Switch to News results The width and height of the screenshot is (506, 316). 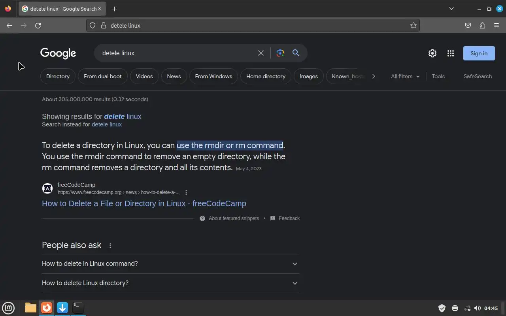click(x=174, y=76)
